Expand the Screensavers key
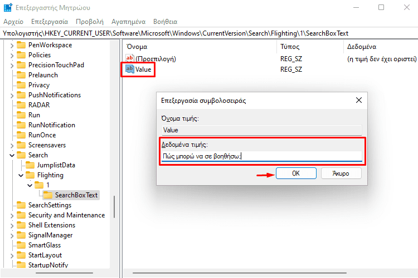Screen dimensions: 418x278 (x=12, y=146)
